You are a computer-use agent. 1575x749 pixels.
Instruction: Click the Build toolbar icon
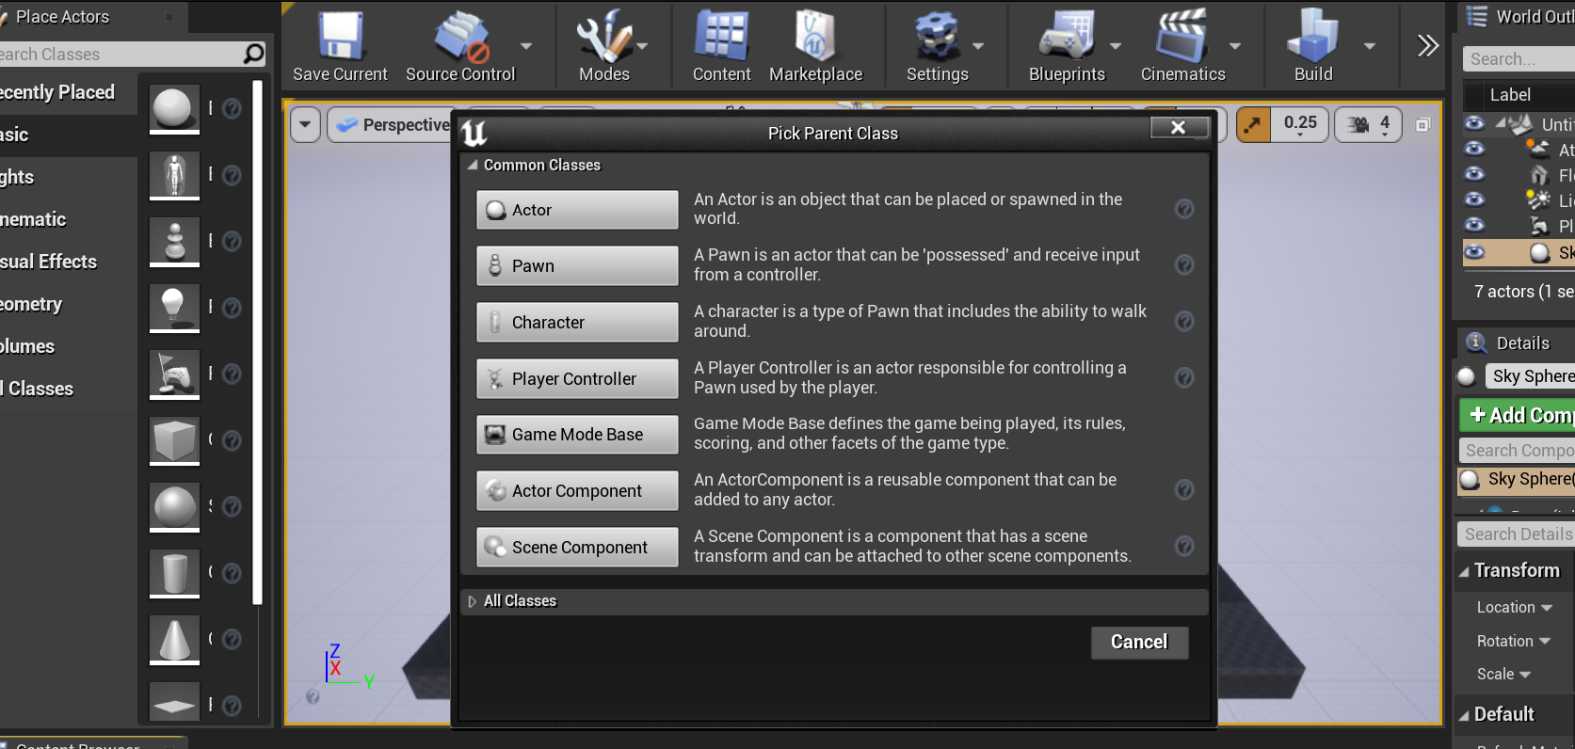(x=1312, y=36)
